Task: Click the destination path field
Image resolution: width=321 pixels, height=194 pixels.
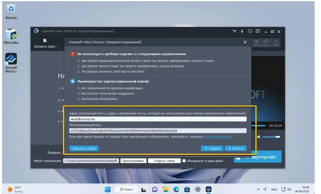Action: pos(91,161)
